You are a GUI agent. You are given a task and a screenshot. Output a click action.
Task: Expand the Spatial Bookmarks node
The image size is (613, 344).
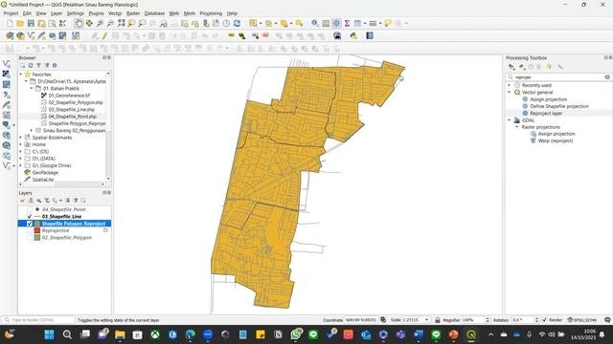(x=21, y=138)
